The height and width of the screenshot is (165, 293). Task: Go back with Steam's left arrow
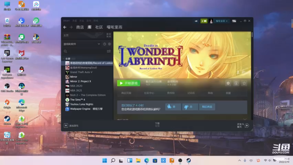click(65, 27)
